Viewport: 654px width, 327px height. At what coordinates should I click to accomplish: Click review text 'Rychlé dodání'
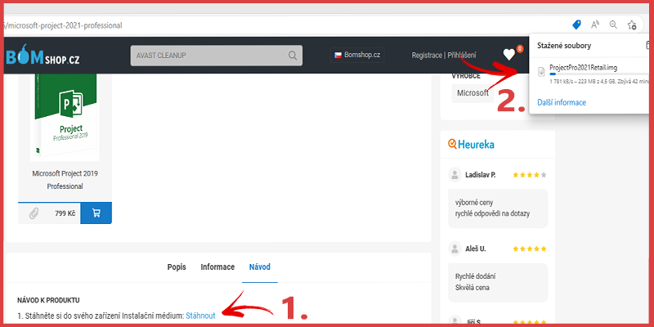(476, 276)
